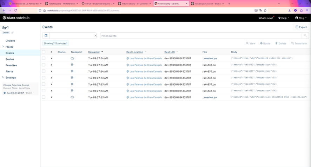The height and width of the screenshot is (167, 311).
Task: Open the browser extensions icon
Action: click(301, 10)
